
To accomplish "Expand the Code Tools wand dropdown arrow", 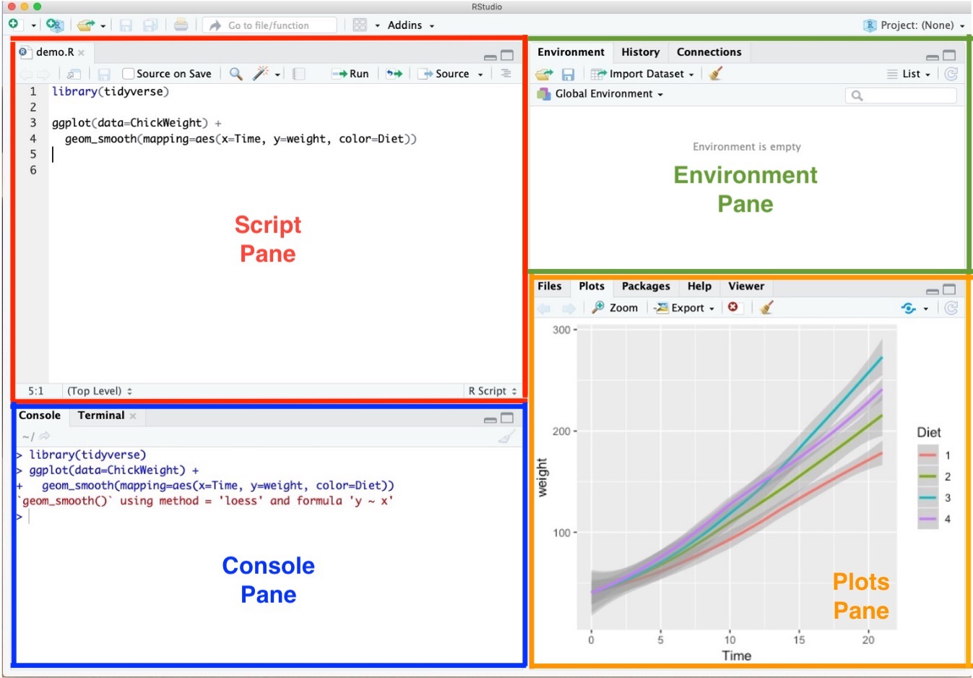I will (277, 74).
